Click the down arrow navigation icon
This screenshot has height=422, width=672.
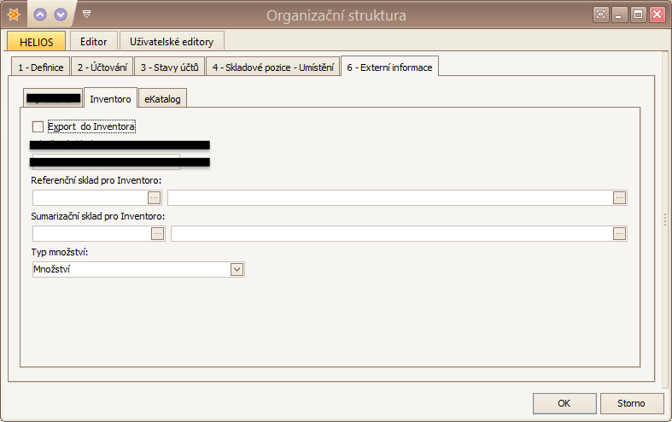[60, 15]
